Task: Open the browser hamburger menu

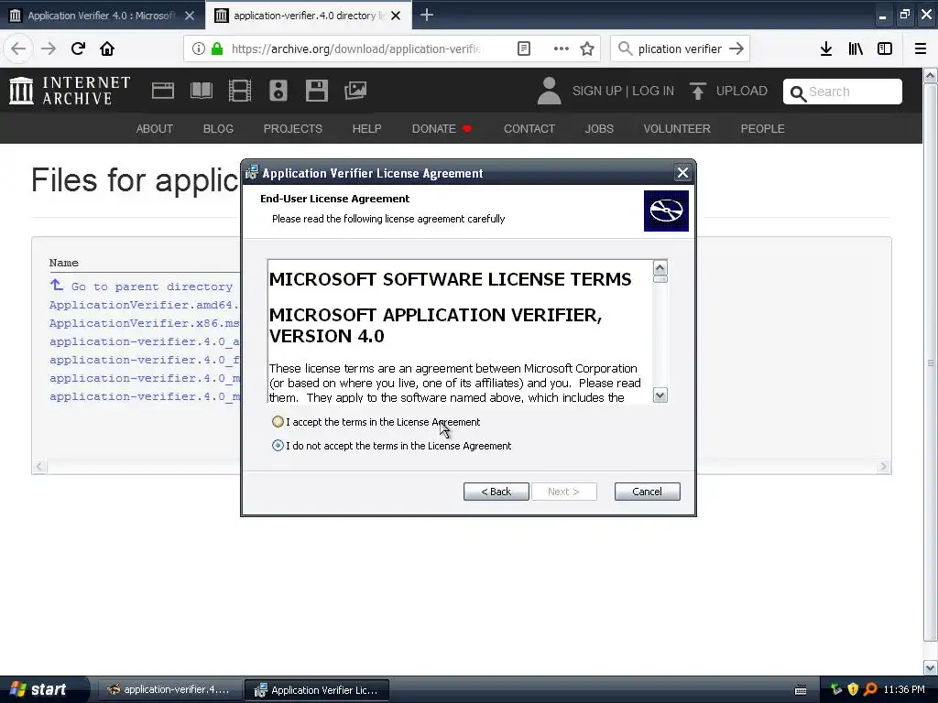Action: pos(921,49)
